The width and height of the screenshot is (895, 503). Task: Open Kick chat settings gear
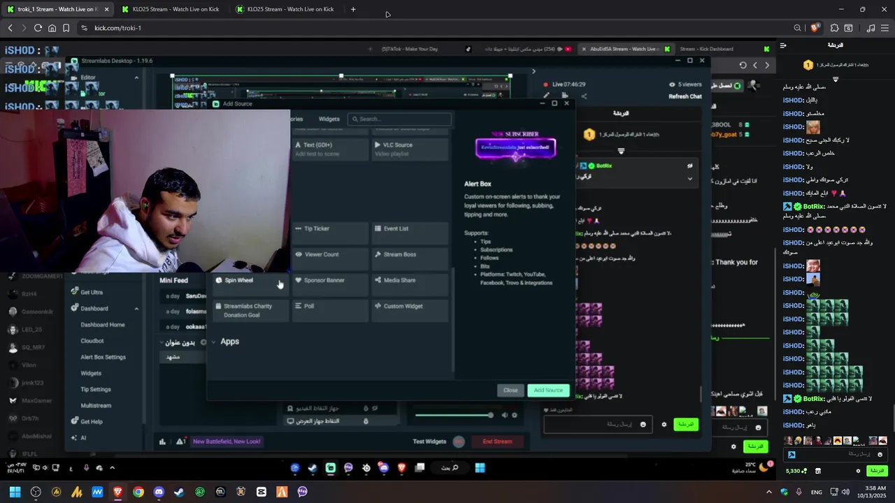tap(858, 471)
